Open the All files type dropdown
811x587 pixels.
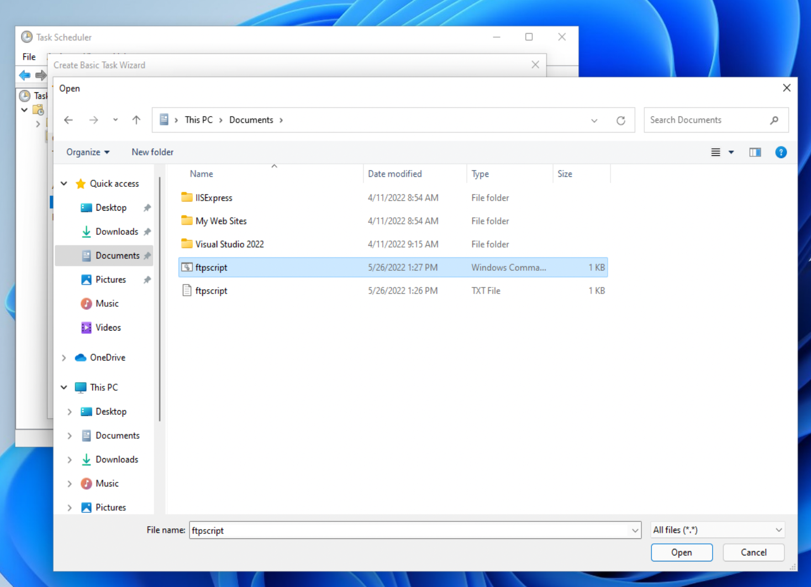[717, 530]
